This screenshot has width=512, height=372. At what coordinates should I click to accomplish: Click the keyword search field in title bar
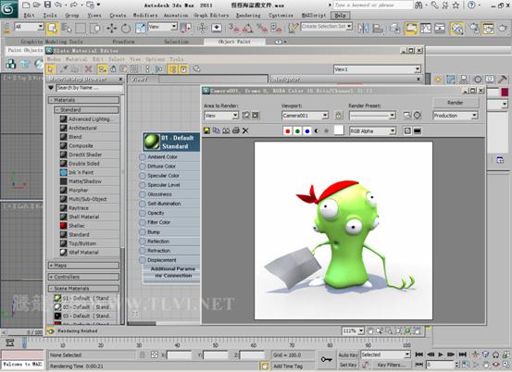coord(373,6)
